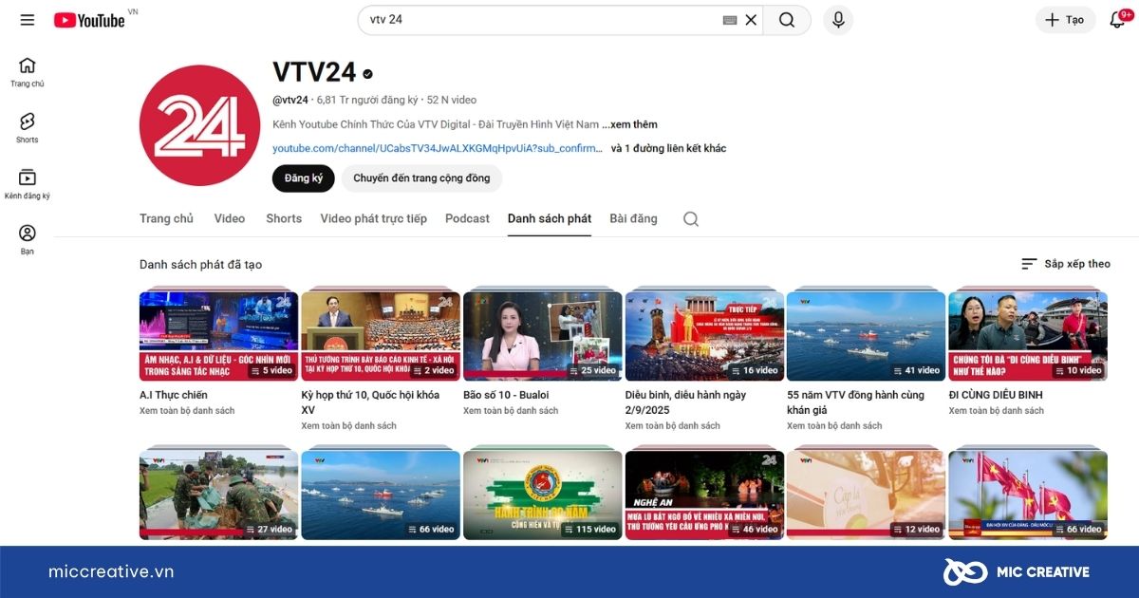Open Kênh đăng ký subscriptions in the sidebar
The height and width of the screenshot is (598, 1139).
(x=28, y=184)
